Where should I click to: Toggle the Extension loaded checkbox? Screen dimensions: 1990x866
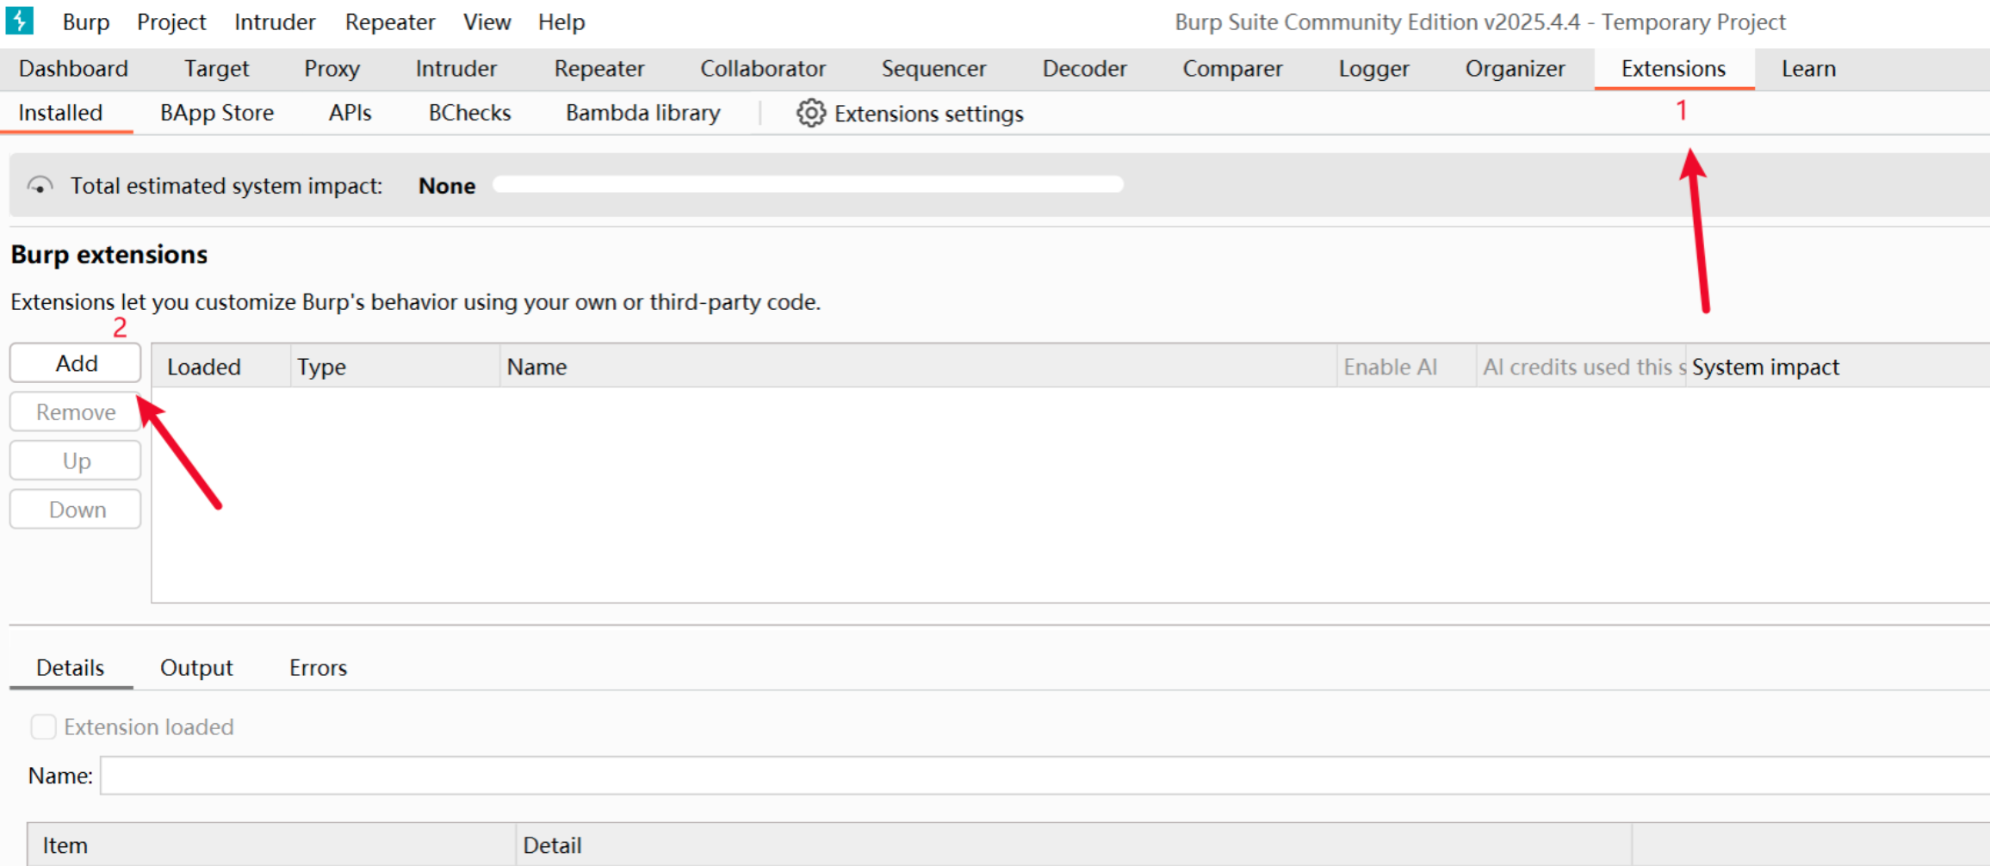pos(44,727)
